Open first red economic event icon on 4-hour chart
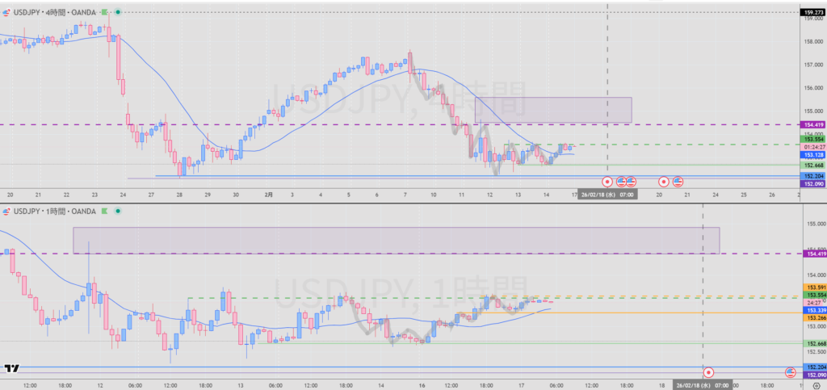 [607, 182]
